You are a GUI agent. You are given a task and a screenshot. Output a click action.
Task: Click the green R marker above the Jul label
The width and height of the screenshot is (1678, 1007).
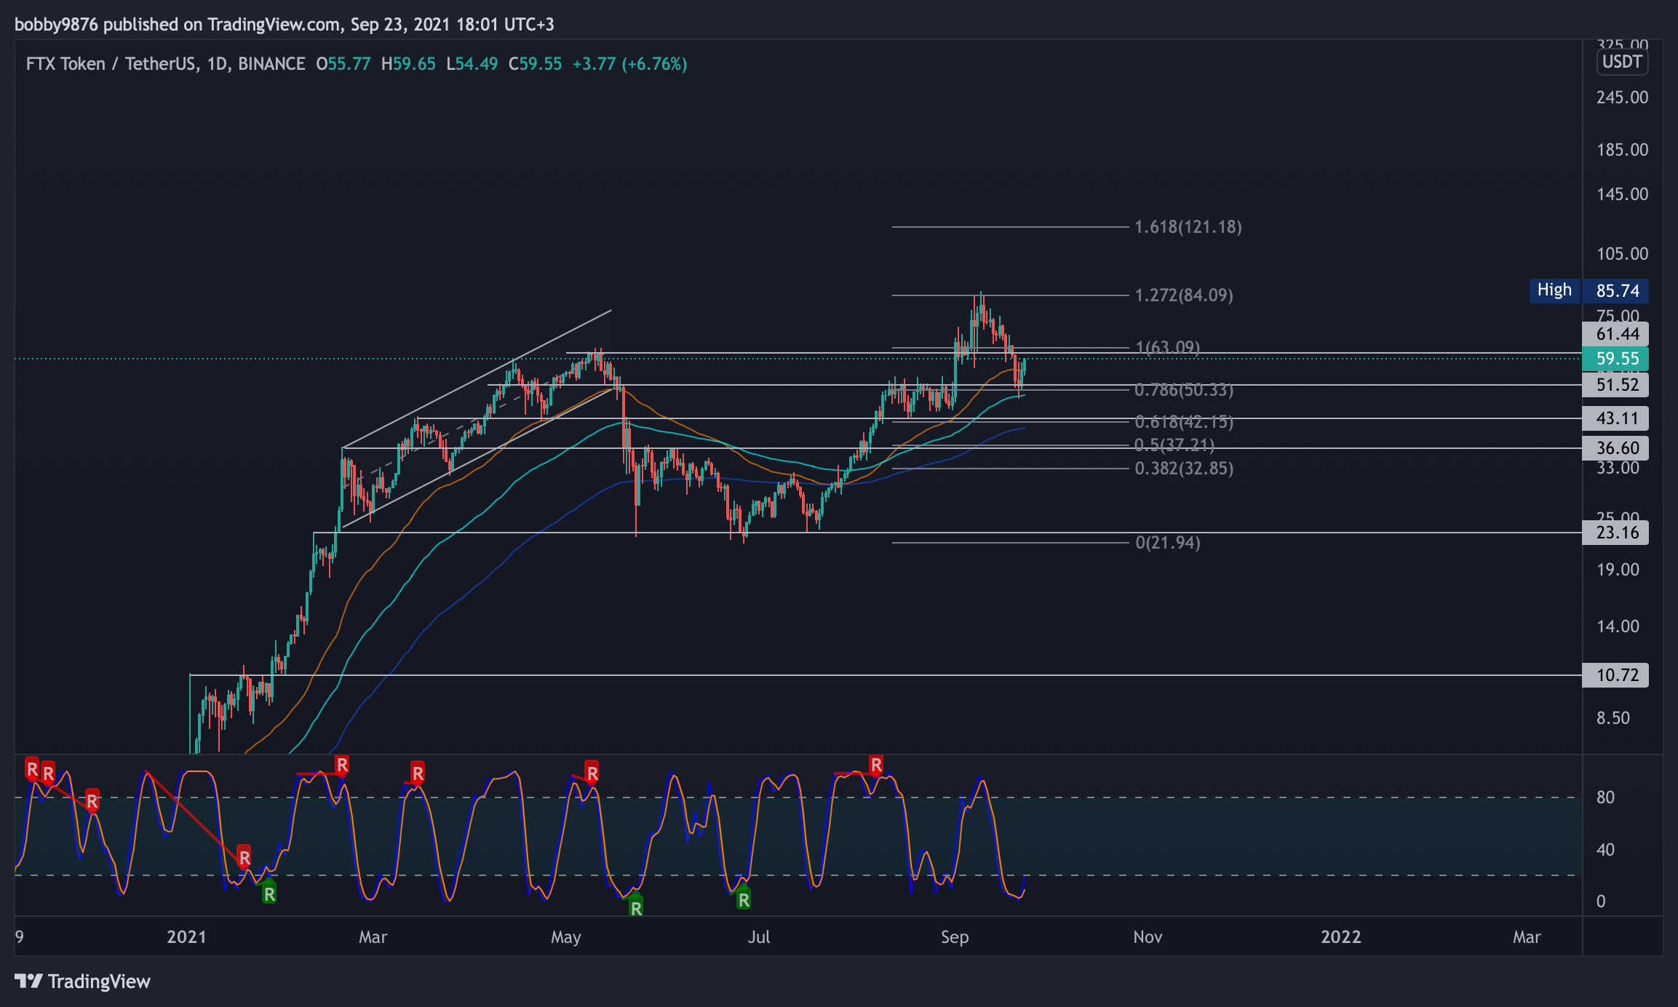point(743,900)
